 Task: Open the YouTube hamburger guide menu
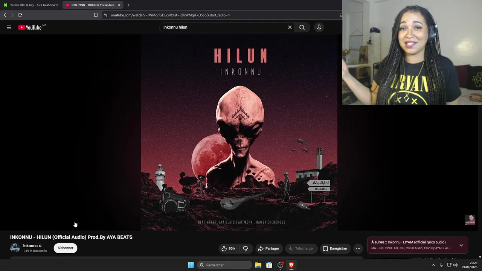coord(9,27)
